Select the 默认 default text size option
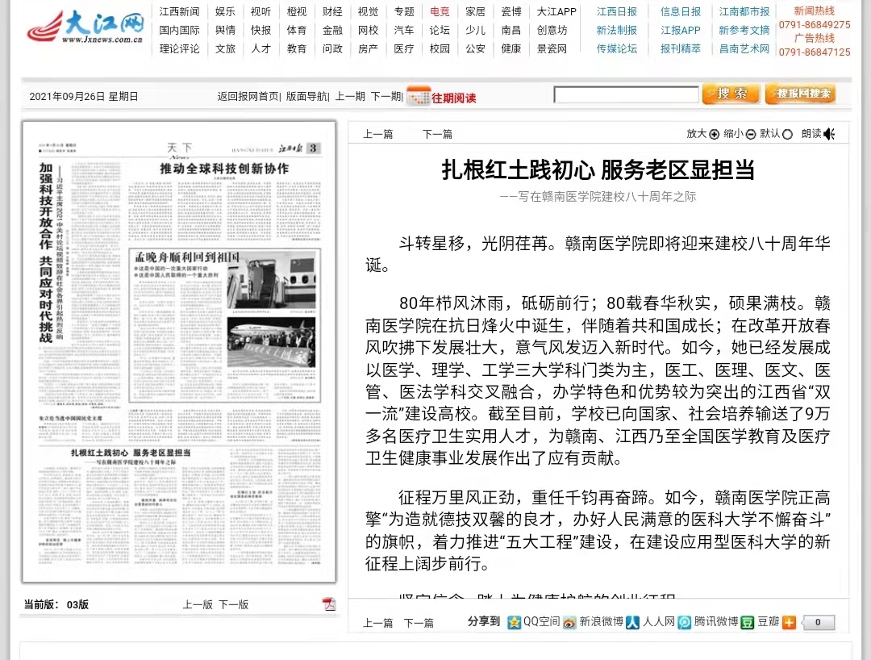This screenshot has width=871, height=660. pyautogui.click(x=787, y=134)
